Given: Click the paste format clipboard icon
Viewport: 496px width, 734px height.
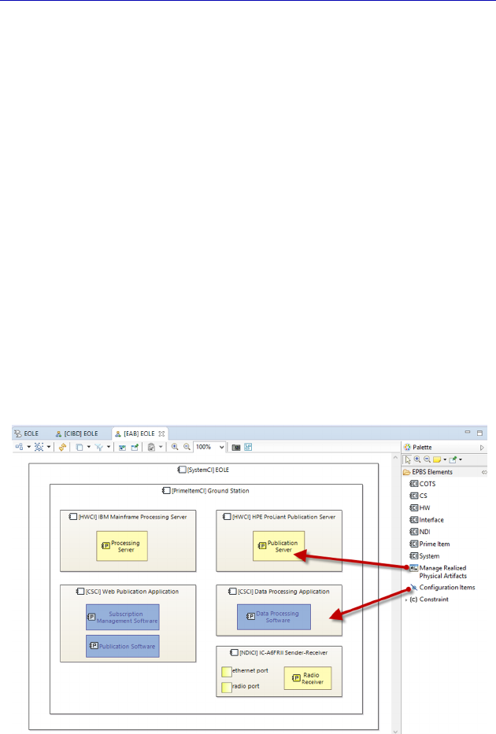Looking at the screenshot, I should pyautogui.click(x=151, y=447).
